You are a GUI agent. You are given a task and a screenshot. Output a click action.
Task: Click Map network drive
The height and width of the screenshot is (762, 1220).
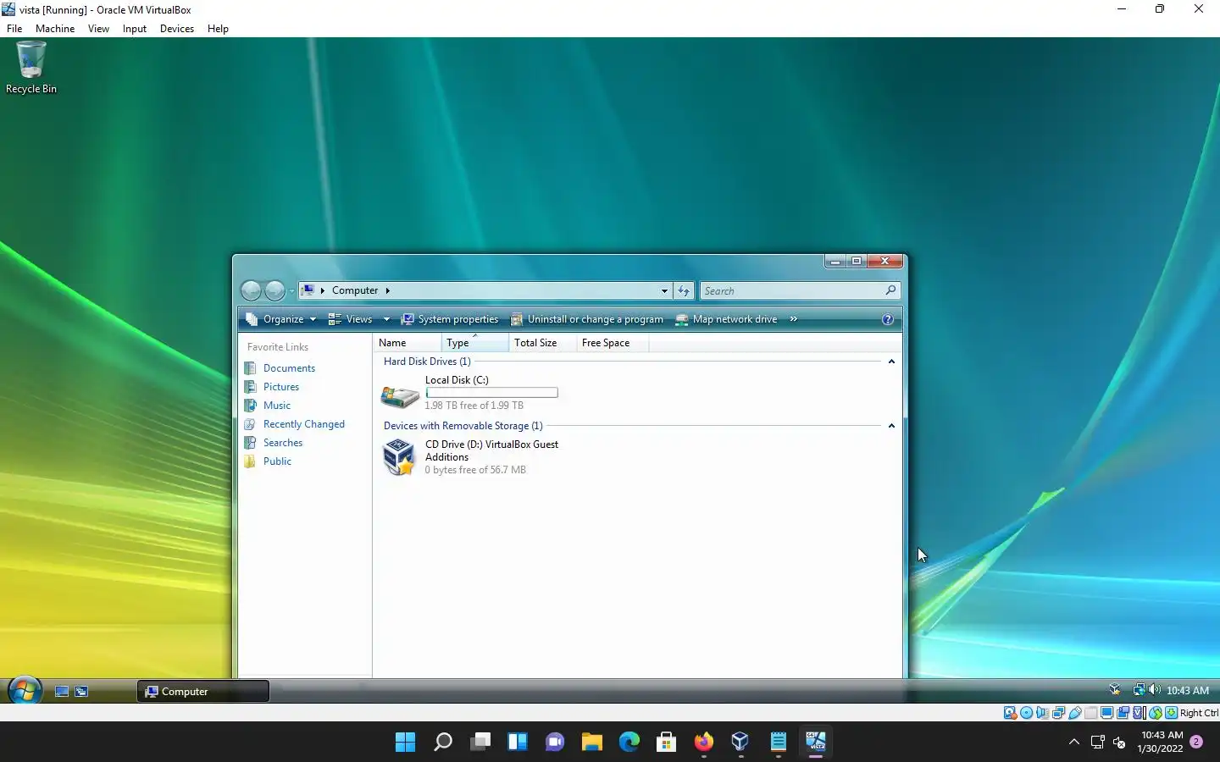tap(726, 319)
